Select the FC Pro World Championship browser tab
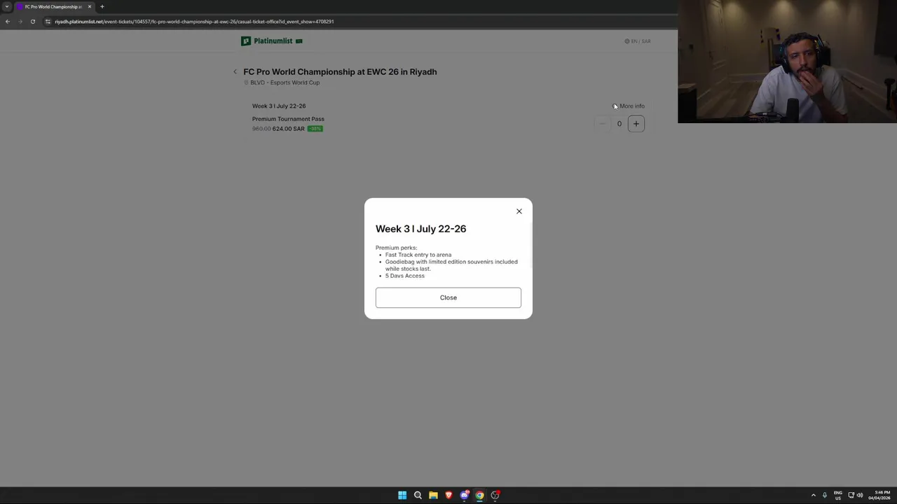Screen dimensions: 897x504 click(x=53, y=7)
